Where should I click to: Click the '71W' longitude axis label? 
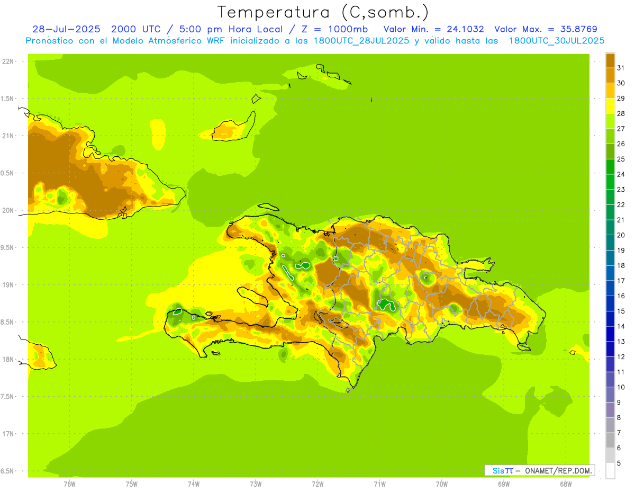(379, 484)
